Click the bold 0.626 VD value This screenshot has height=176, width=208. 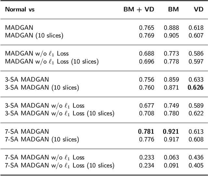click(196, 87)
